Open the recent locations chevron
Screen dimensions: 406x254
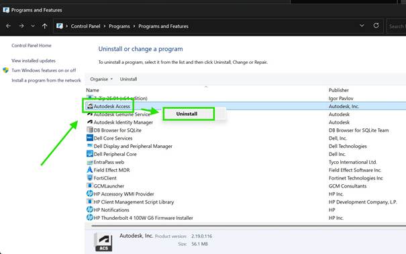pyautogui.click(x=33, y=26)
